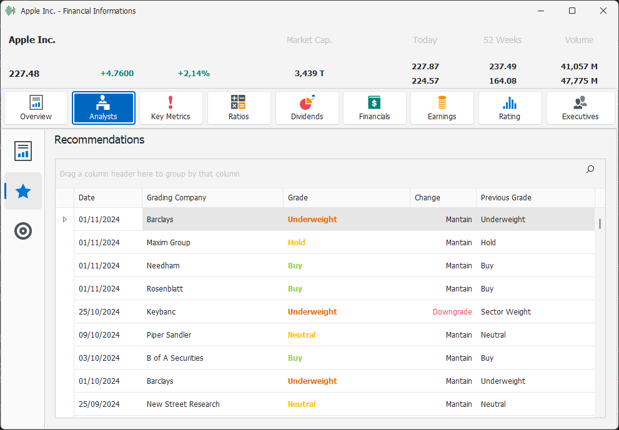Click the Apple Inc. company name

coord(32,40)
